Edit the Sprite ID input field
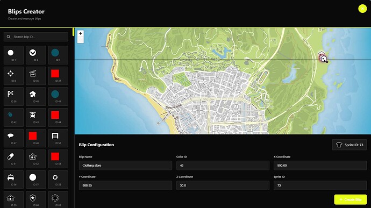 (320, 185)
